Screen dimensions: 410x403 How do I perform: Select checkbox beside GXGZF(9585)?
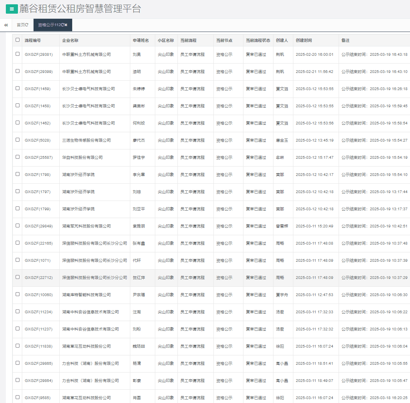point(18,397)
